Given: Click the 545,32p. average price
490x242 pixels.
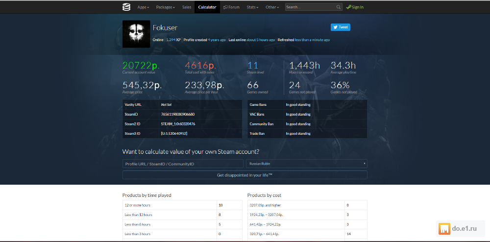Looking at the screenshot, I should click(142, 85).
